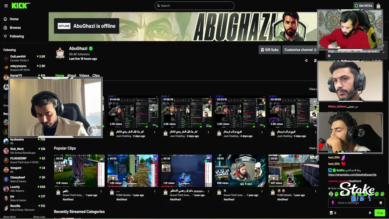This screenshot has height=219, width=389.
Task: Open options for 699 views clip
Action: click(262, 191)
